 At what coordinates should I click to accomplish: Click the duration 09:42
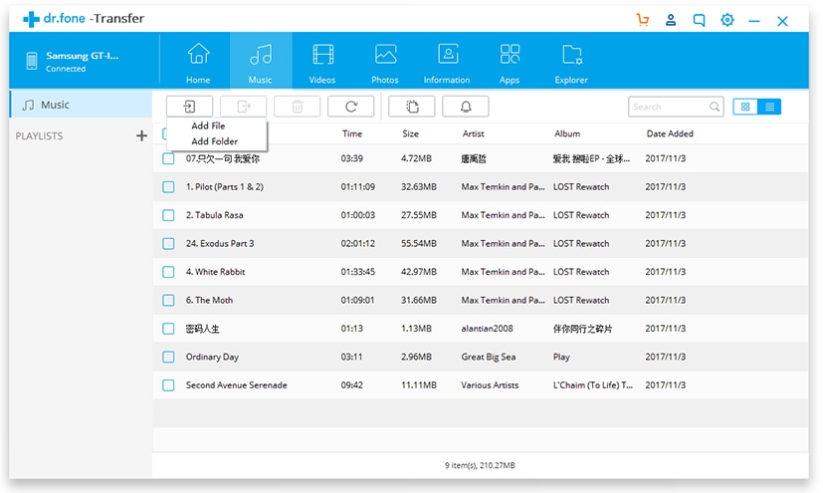click(x=351, y=385)
